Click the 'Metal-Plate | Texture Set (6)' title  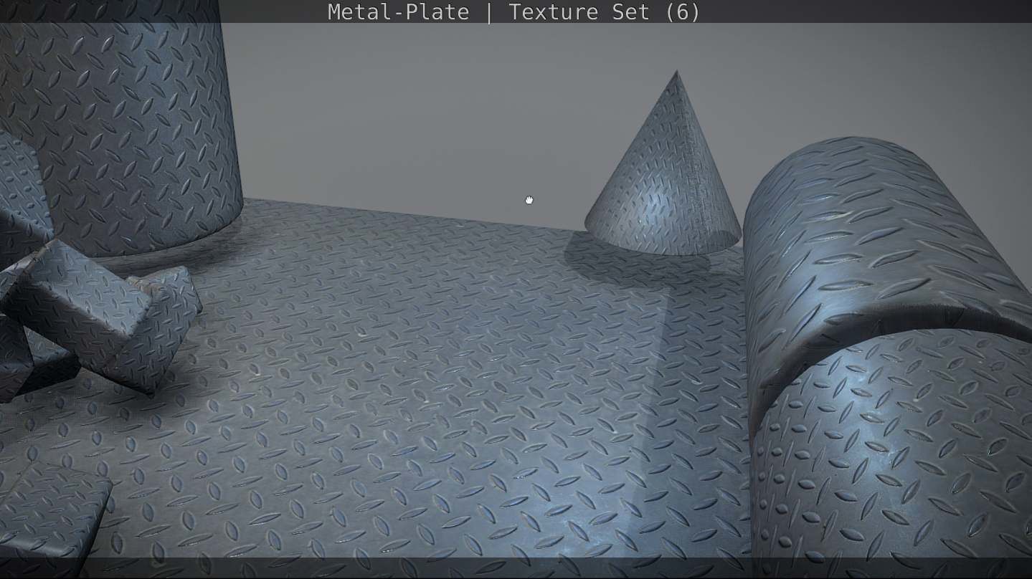(x=513, y=12)
